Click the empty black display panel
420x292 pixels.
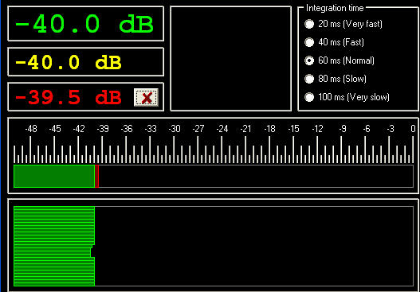point(231,59)
